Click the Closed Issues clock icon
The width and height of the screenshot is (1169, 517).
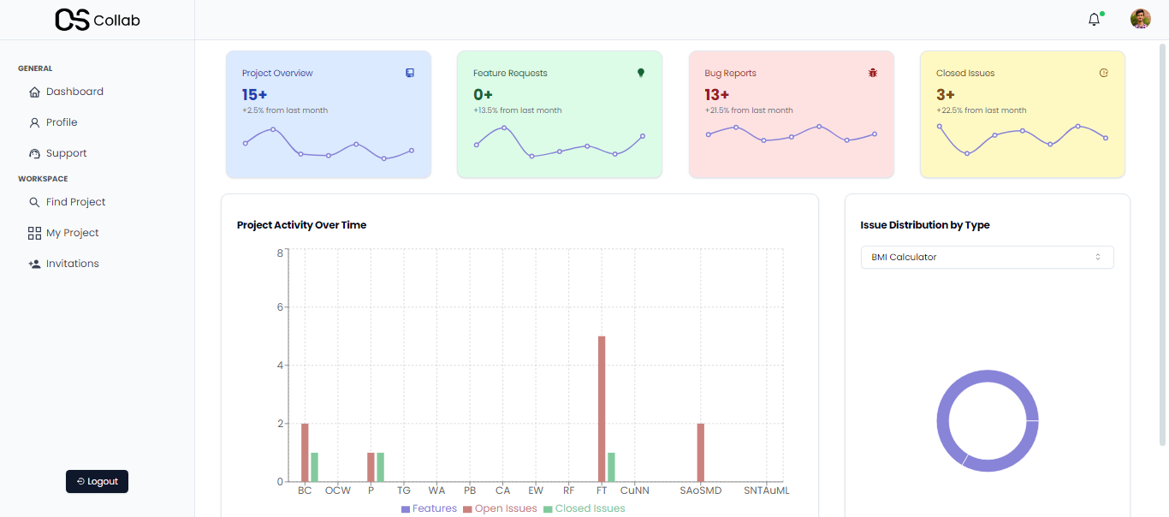1104,73
